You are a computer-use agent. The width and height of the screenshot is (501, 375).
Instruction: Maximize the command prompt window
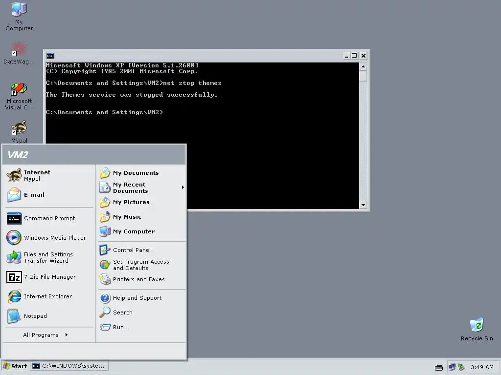pos(354,56)
